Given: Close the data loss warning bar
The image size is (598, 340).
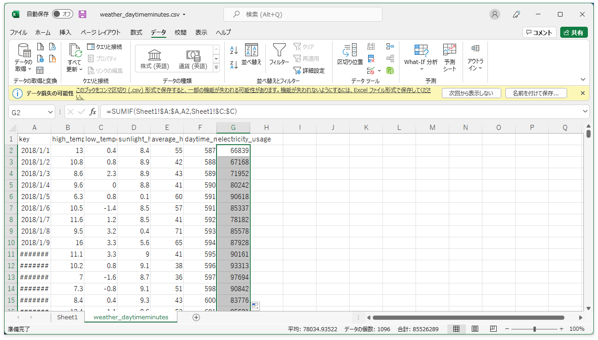Looking at the screenshot, I should point(582,93).
